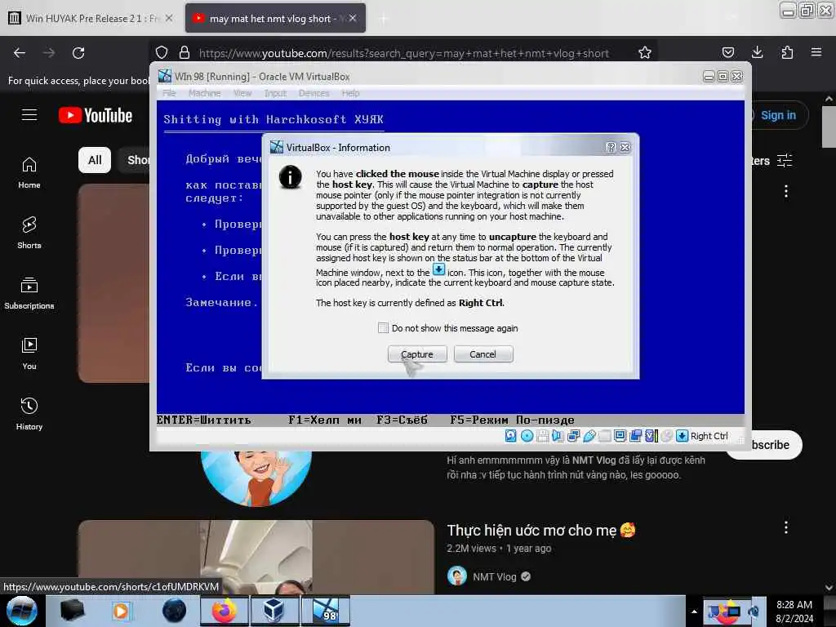Click the host key arrow icon
The height and width of the screenshot is (627, 836).
click(682, 436)
